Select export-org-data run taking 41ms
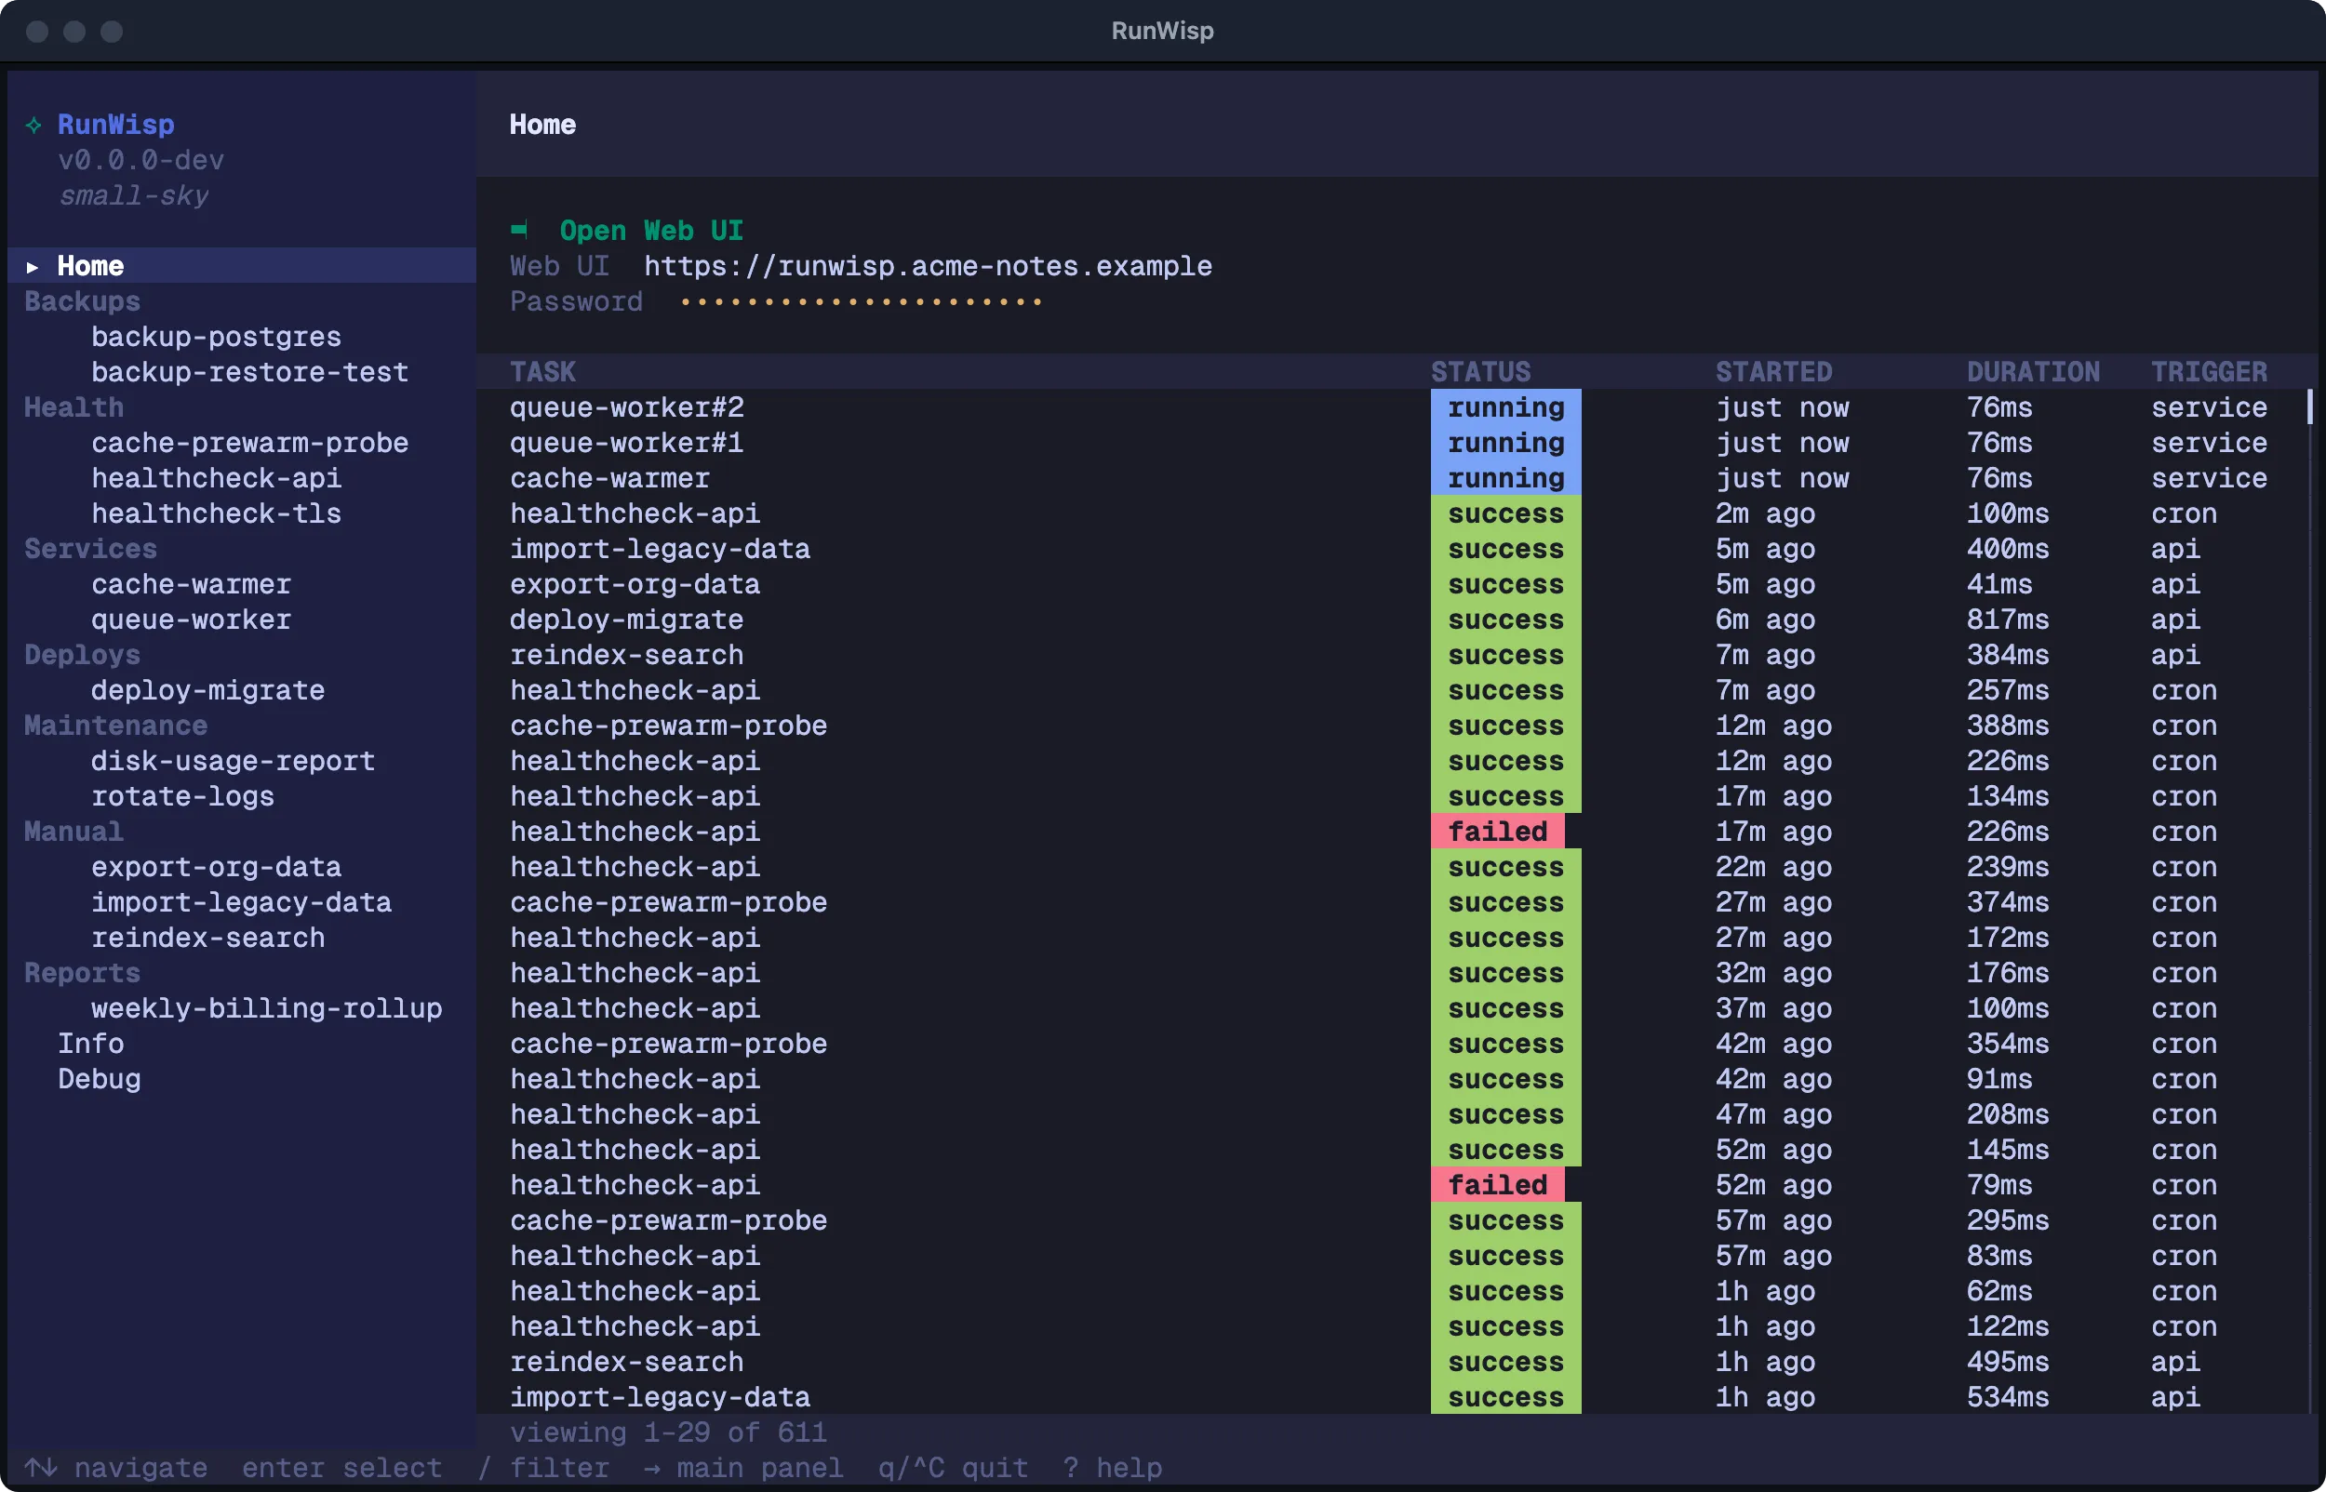The width and height of the screenshot is (2326, 1492). coord(1392,584)
